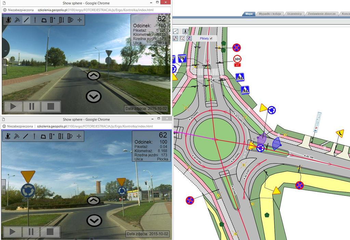The image size is (350, 240).
Task: Click the polyline tool on the map toolbar
Action: pos(175,38)
